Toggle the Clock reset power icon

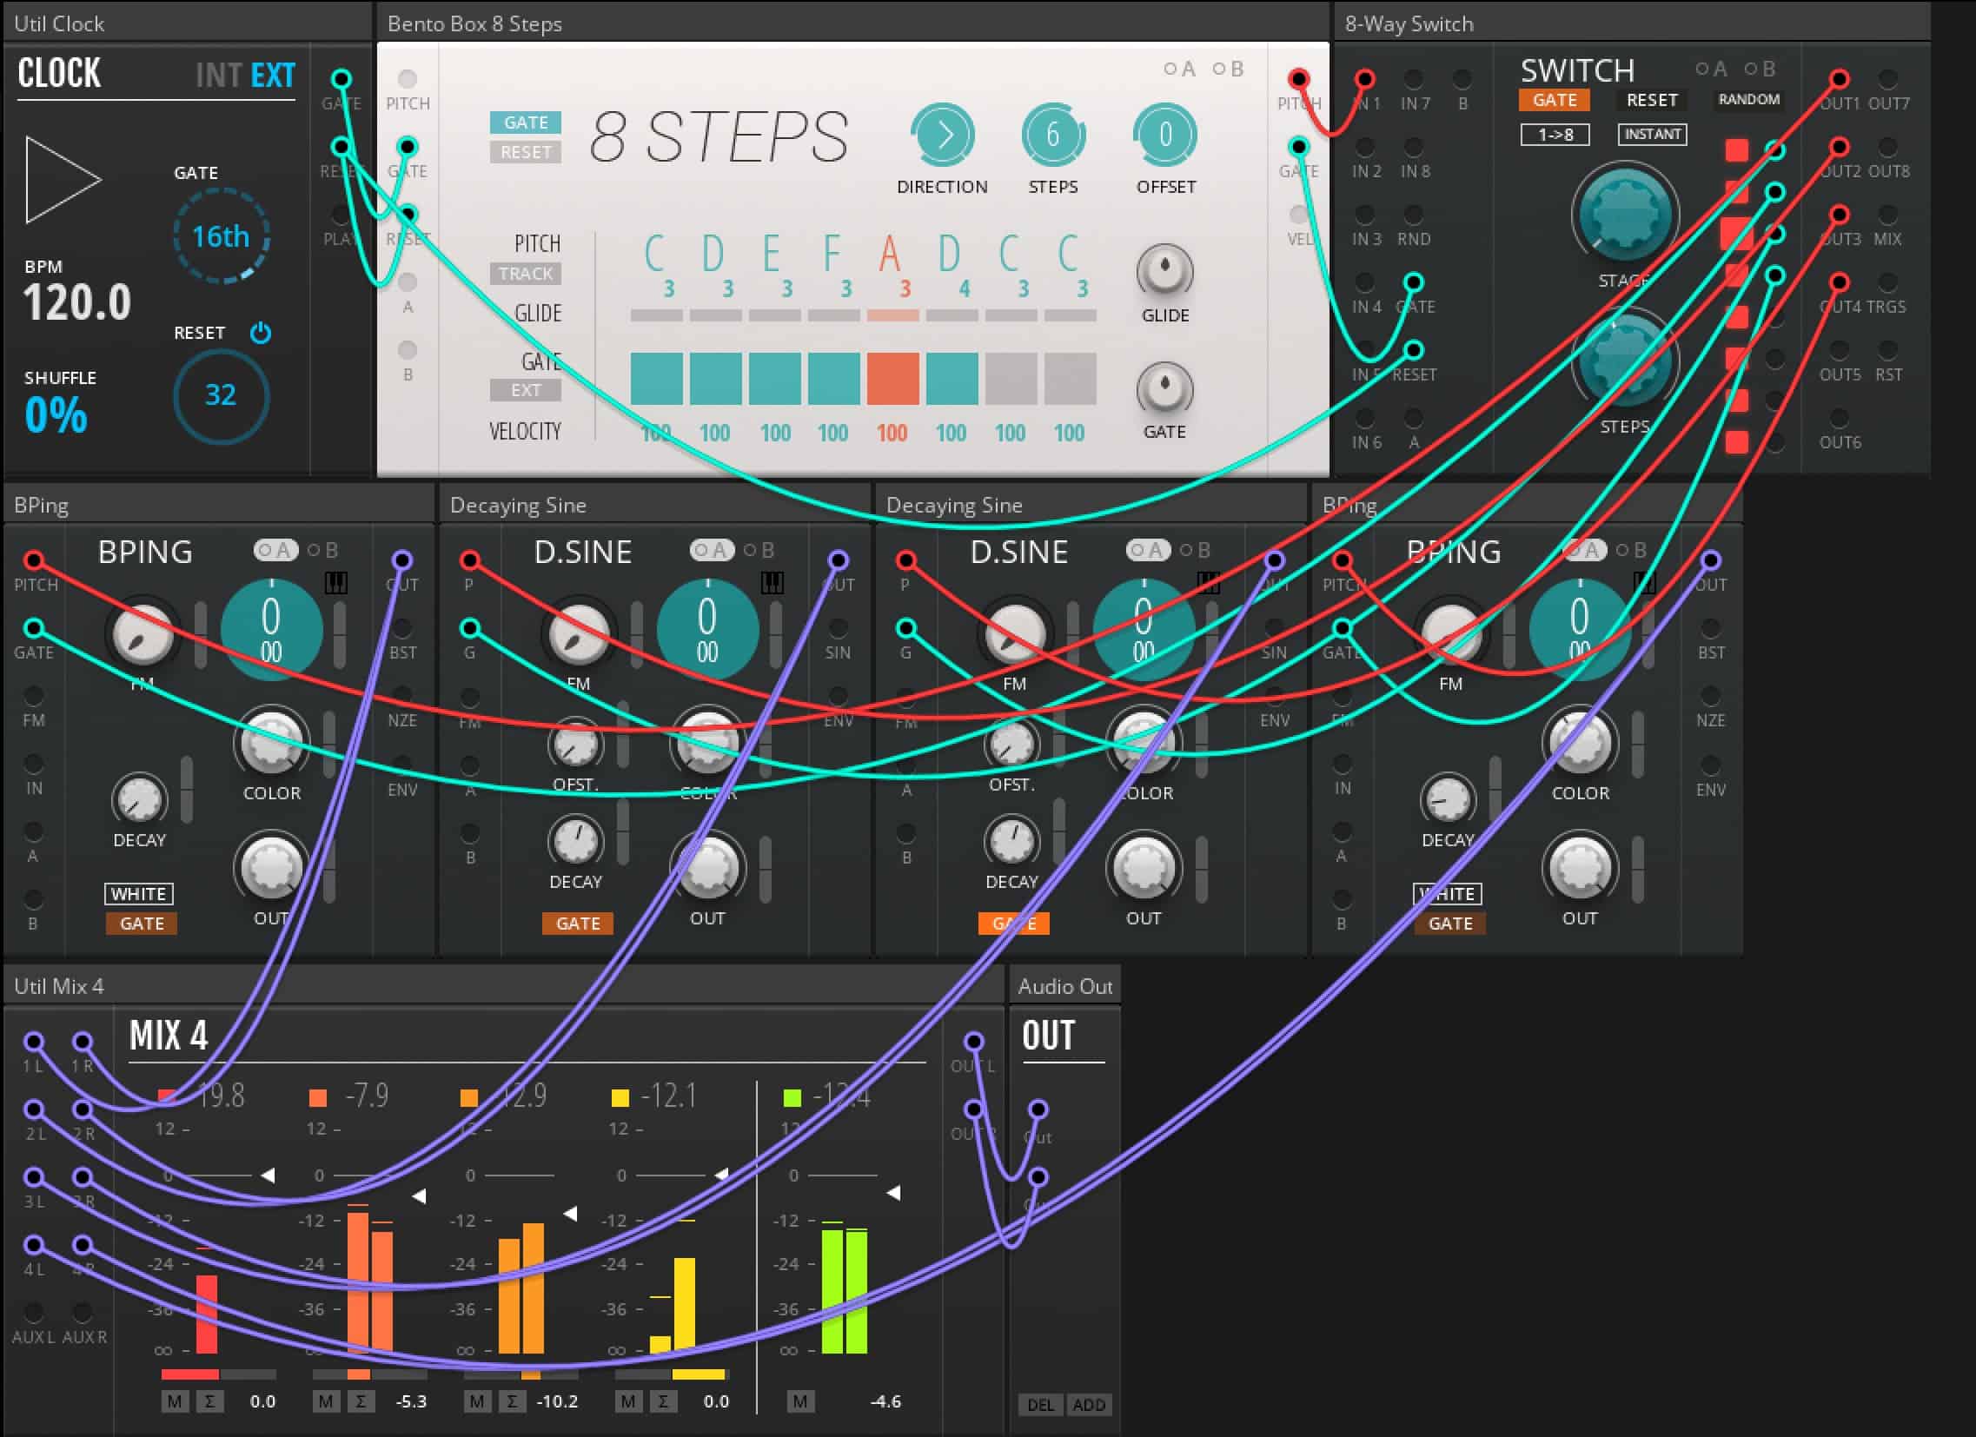pos(261,333)
